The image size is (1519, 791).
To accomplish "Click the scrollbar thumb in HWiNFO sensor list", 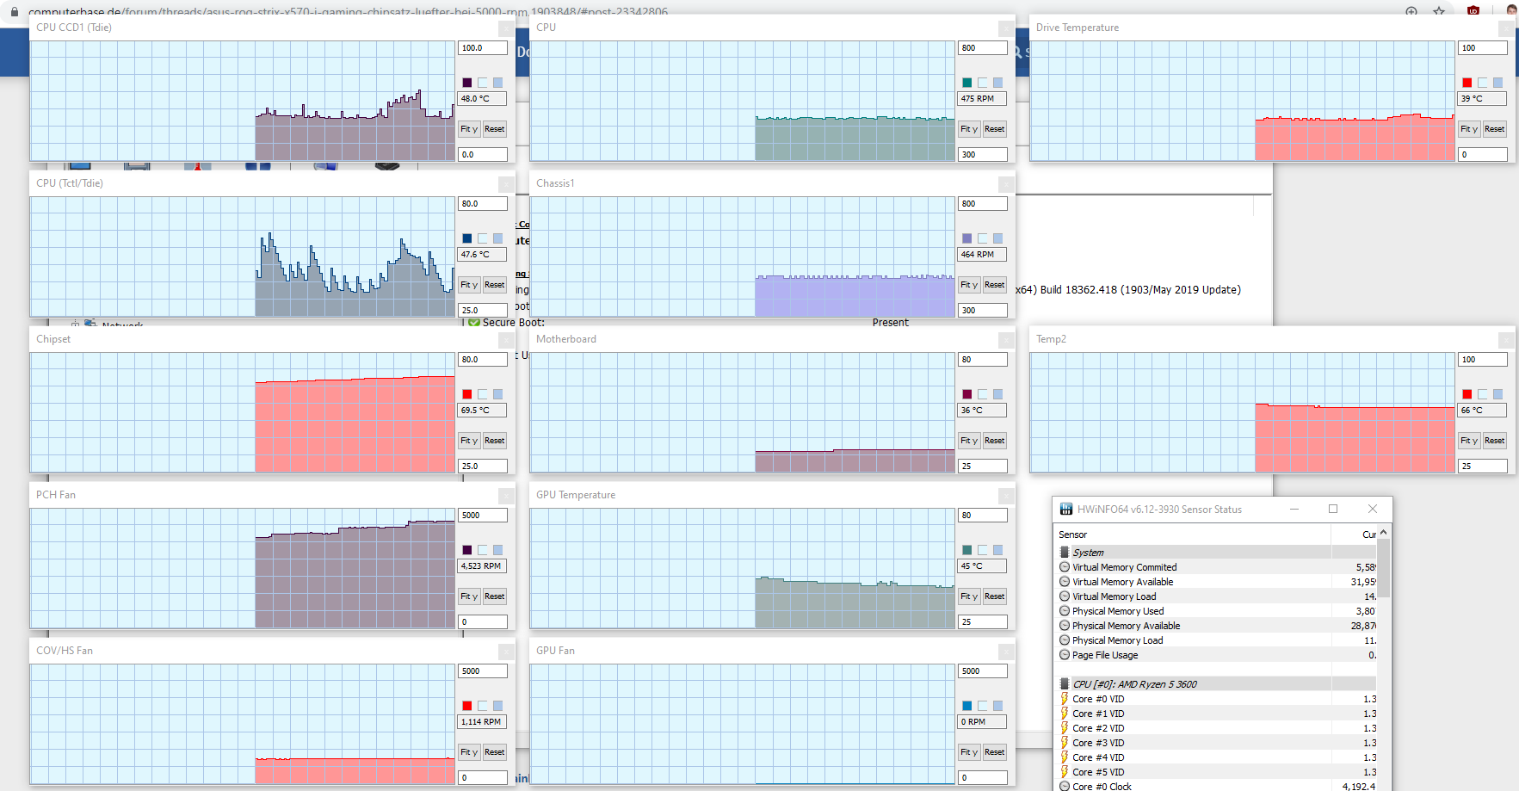I will tap(1384, 568).
